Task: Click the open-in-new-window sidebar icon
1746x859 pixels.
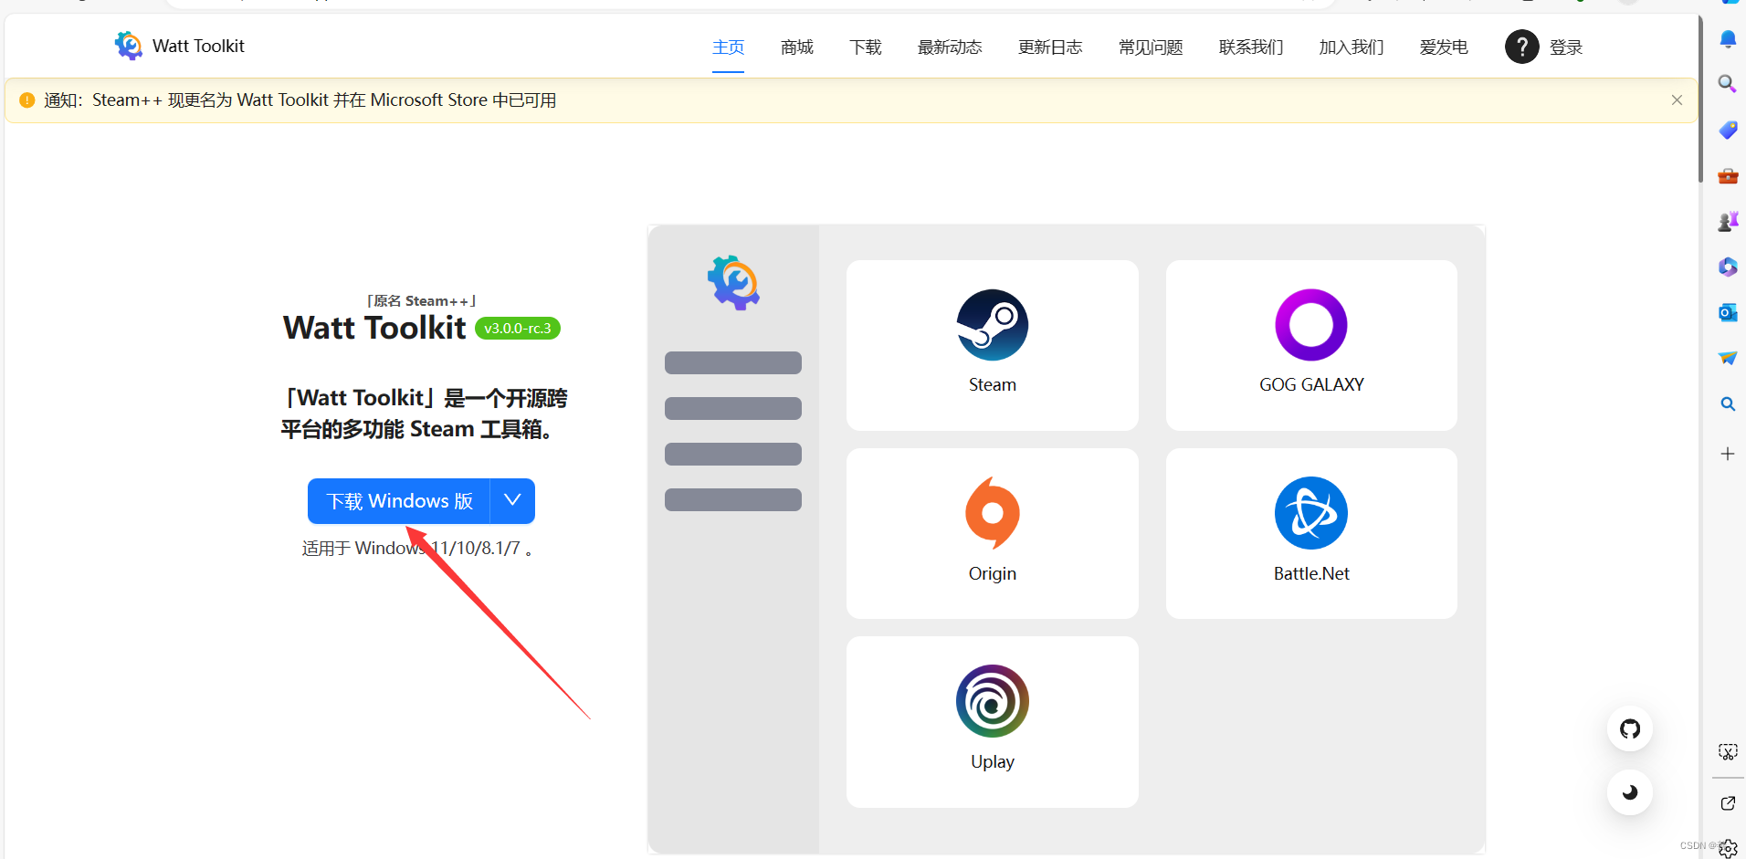Action: point(1728,803)
